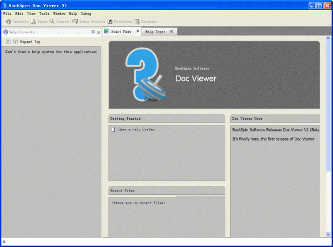The width and height of the screenshot is (333, 247).
Task: Click the Expand Top button
Action: (30, 42)
